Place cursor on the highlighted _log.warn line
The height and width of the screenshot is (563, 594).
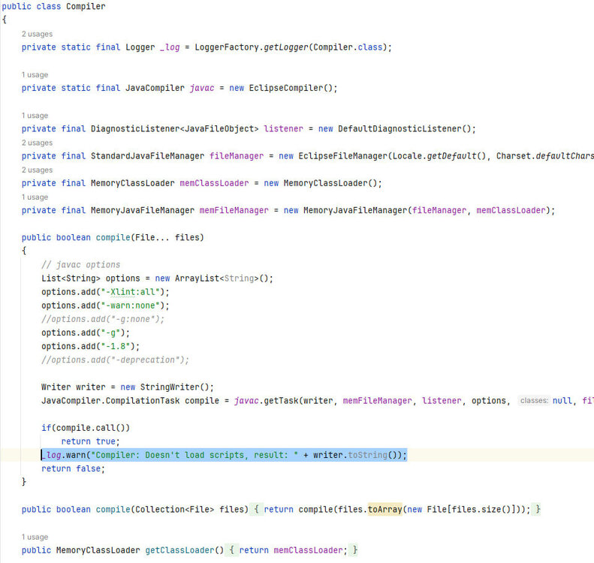[x=225, y=456]
